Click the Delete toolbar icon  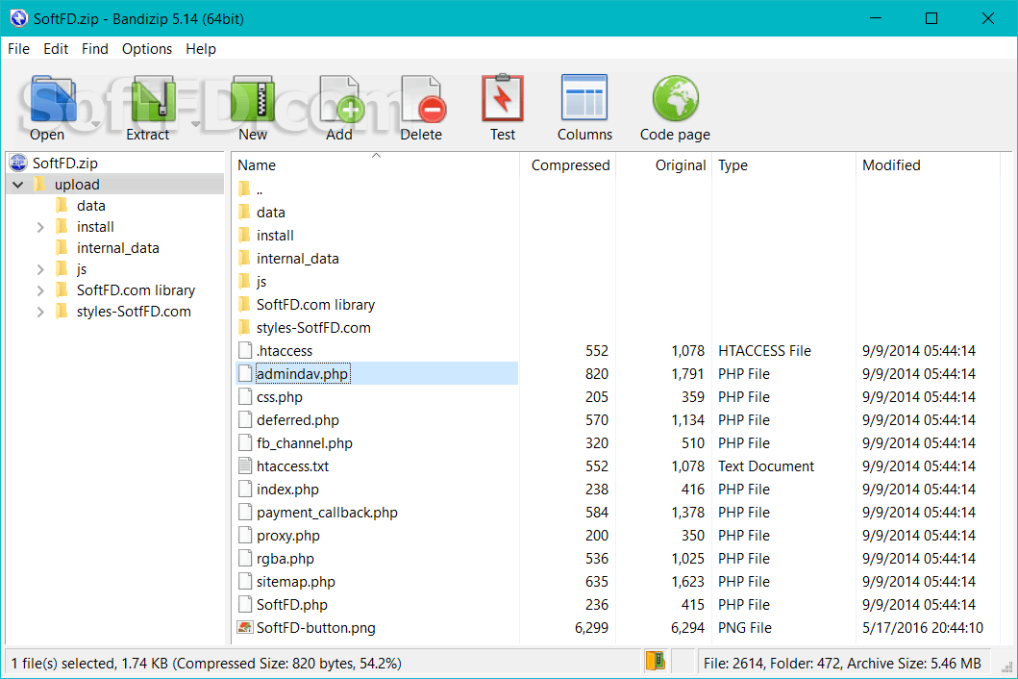[422, 99]
